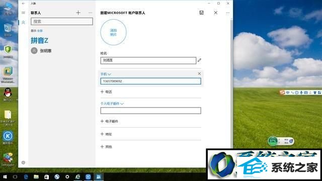This screenshot has width=322, height=181.
Task: Open the green shield security desktop icon
Action: 8,51
